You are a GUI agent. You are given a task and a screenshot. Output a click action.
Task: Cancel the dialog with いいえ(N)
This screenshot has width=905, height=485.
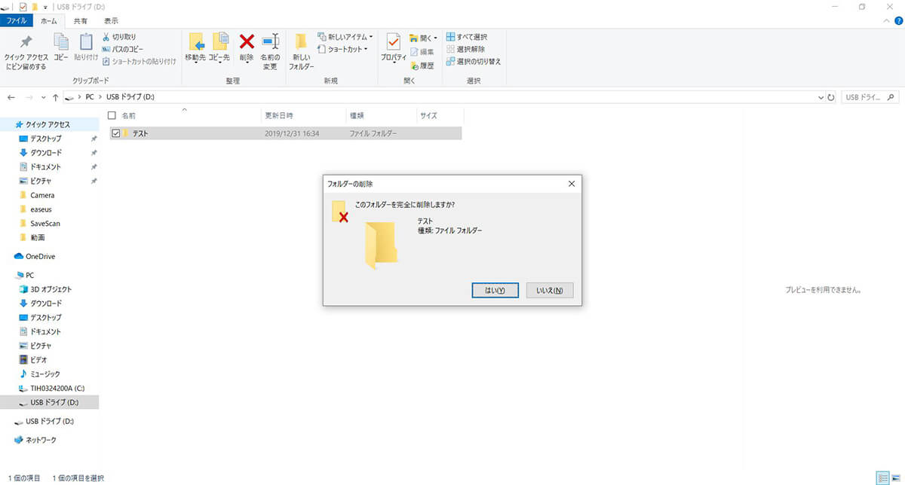coord(549,289)
